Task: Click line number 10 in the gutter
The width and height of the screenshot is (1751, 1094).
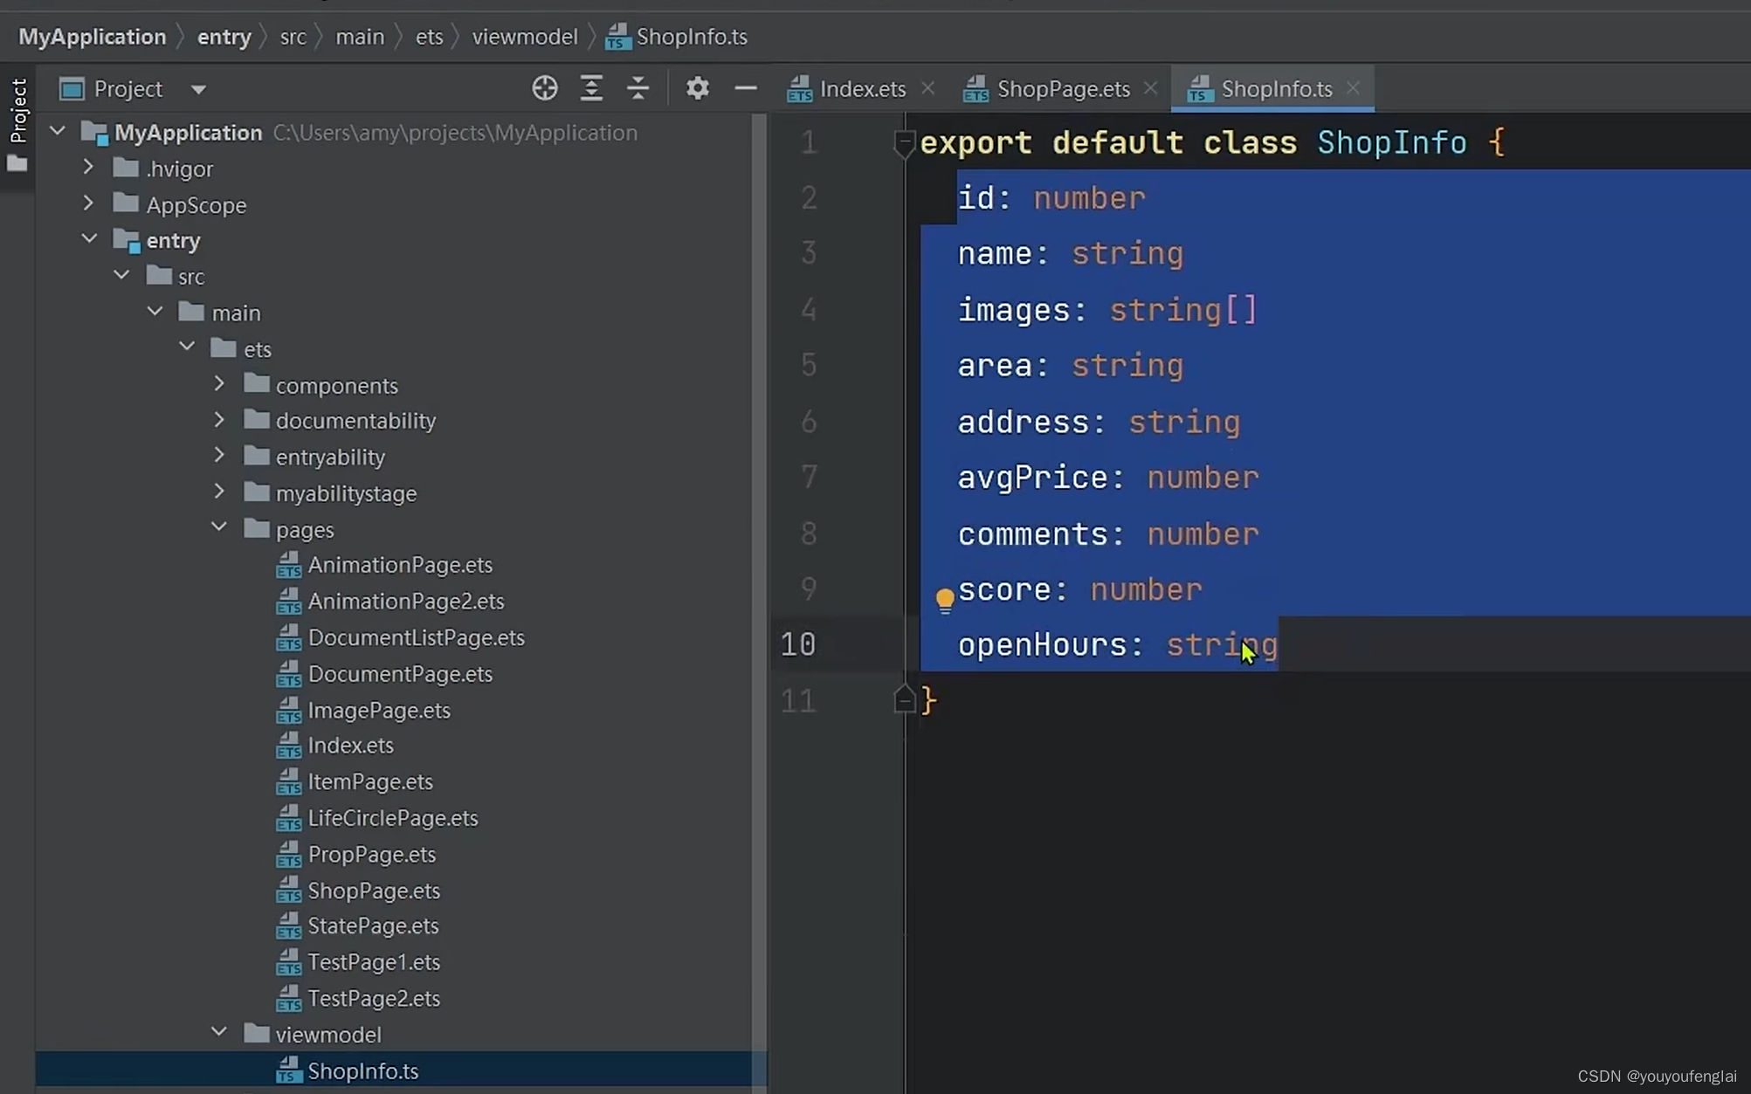Action: click(797, 644)
